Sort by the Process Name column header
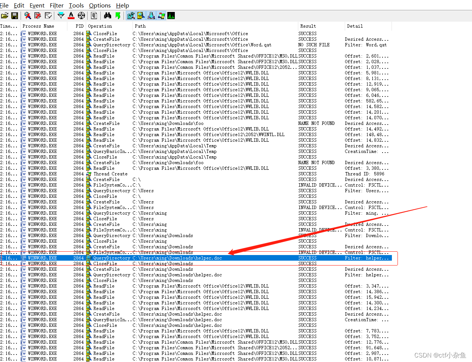The image size is (472, 362). click(44, 26)
